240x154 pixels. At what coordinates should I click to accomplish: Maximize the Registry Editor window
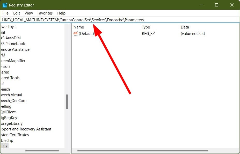[217, 5]
